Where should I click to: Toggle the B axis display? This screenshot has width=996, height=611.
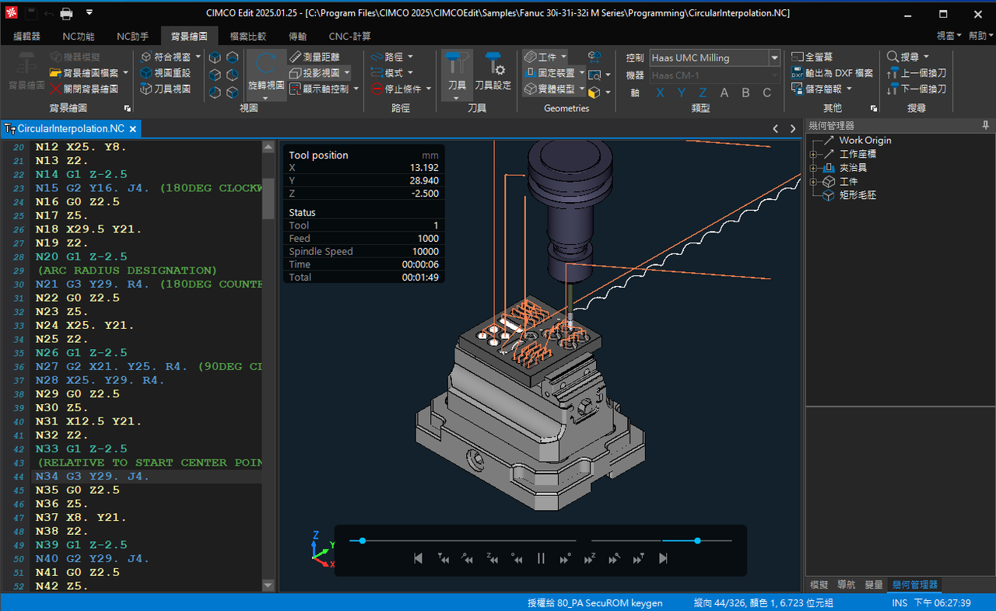point(745,93)
